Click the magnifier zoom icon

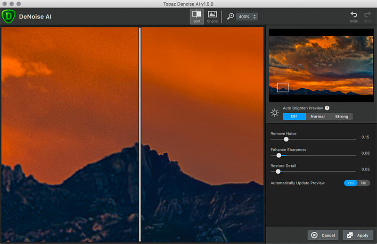(230, 17)
